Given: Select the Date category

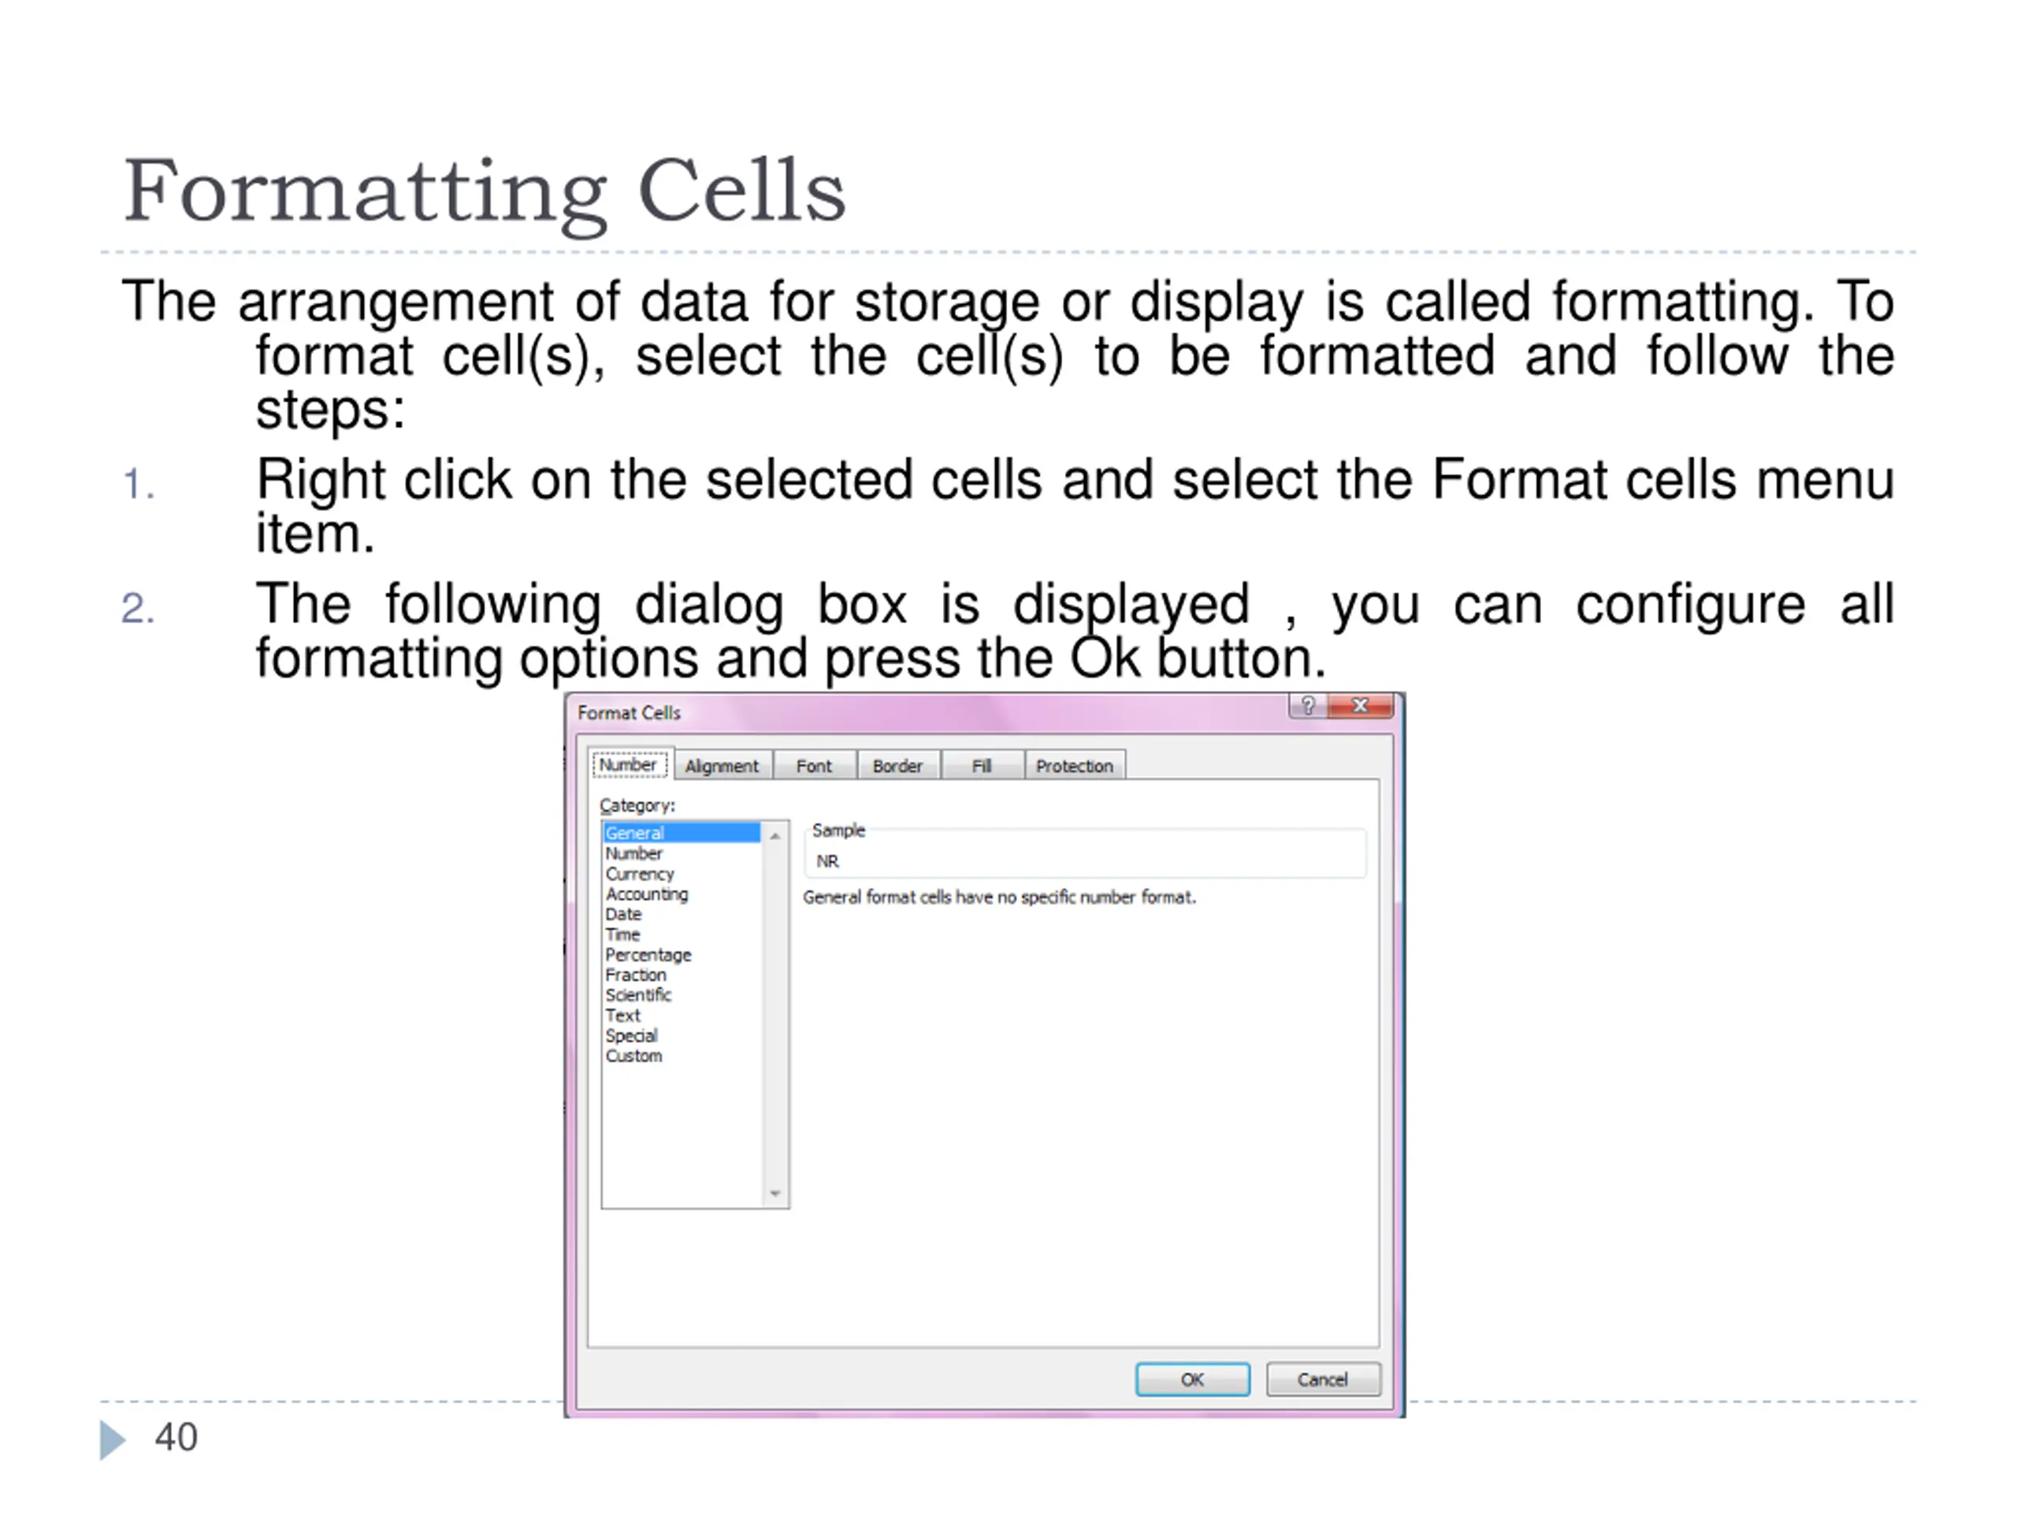Looking at the screenshot, I should pos(624,914).
